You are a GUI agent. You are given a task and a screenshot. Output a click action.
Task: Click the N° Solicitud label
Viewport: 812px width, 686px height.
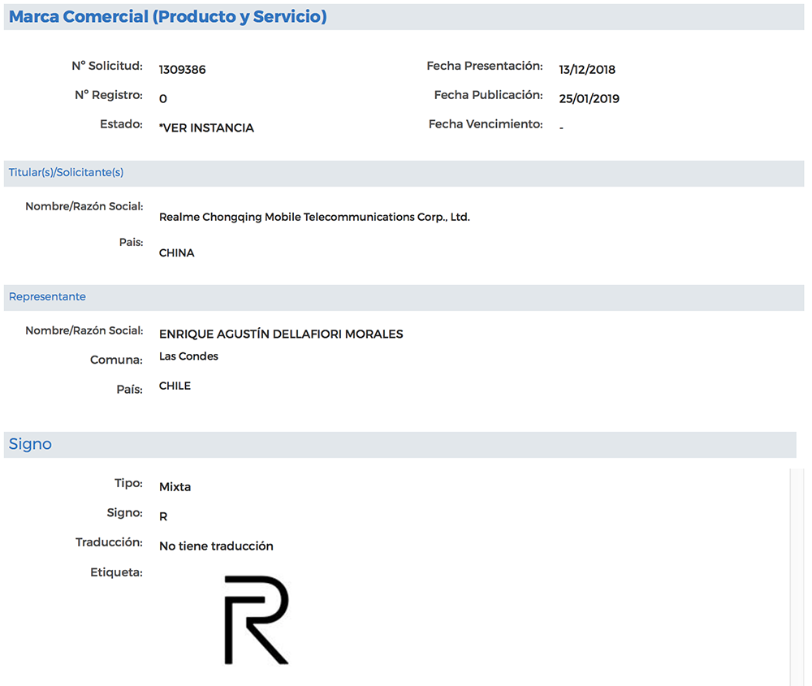click(107, 66)
